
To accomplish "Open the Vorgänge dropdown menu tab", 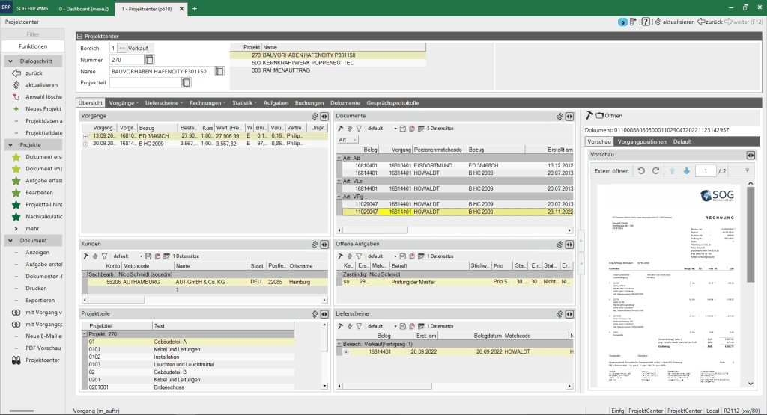I will click(124, 103).
